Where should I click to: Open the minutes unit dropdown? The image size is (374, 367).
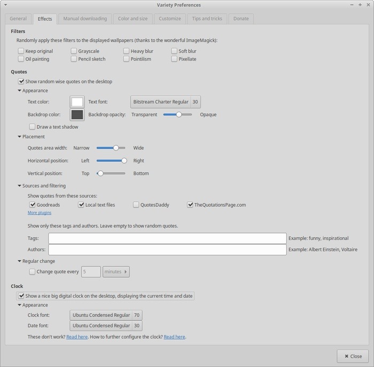(x=116, y=272)
